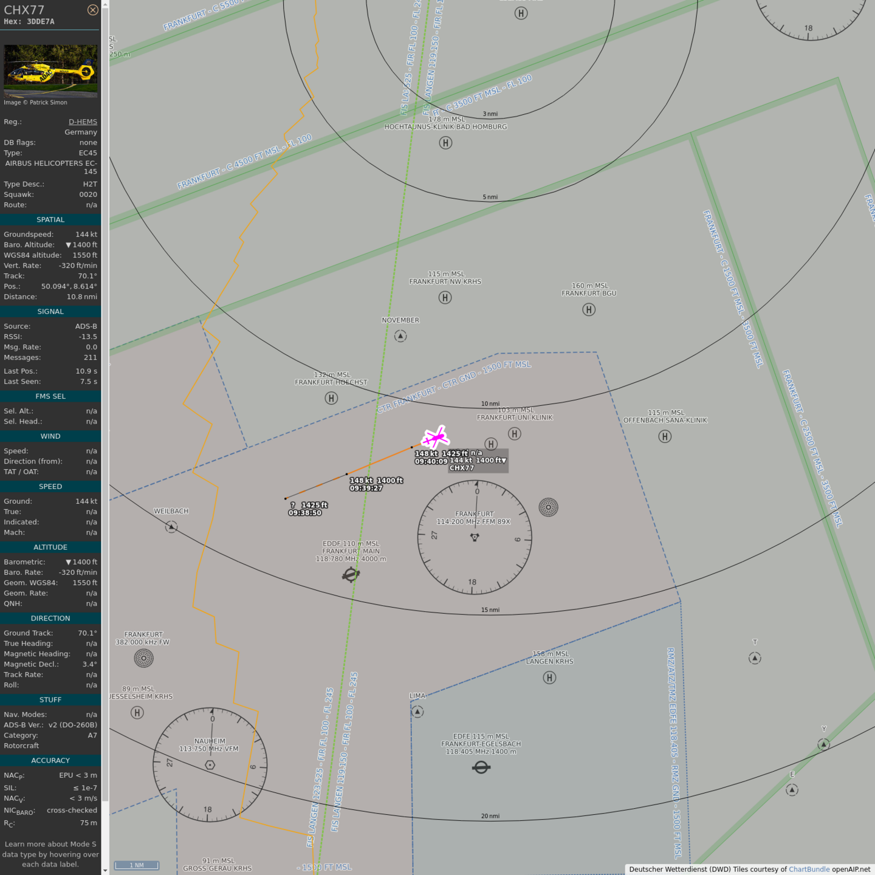This screenshot has height=875, width=875.
Task: Click the 09:39:27 track timestamp label
Action: point(366,488)
